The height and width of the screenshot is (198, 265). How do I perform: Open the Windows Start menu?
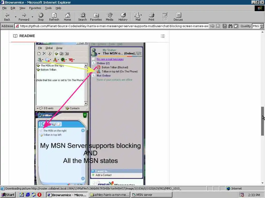pos(8,195)
